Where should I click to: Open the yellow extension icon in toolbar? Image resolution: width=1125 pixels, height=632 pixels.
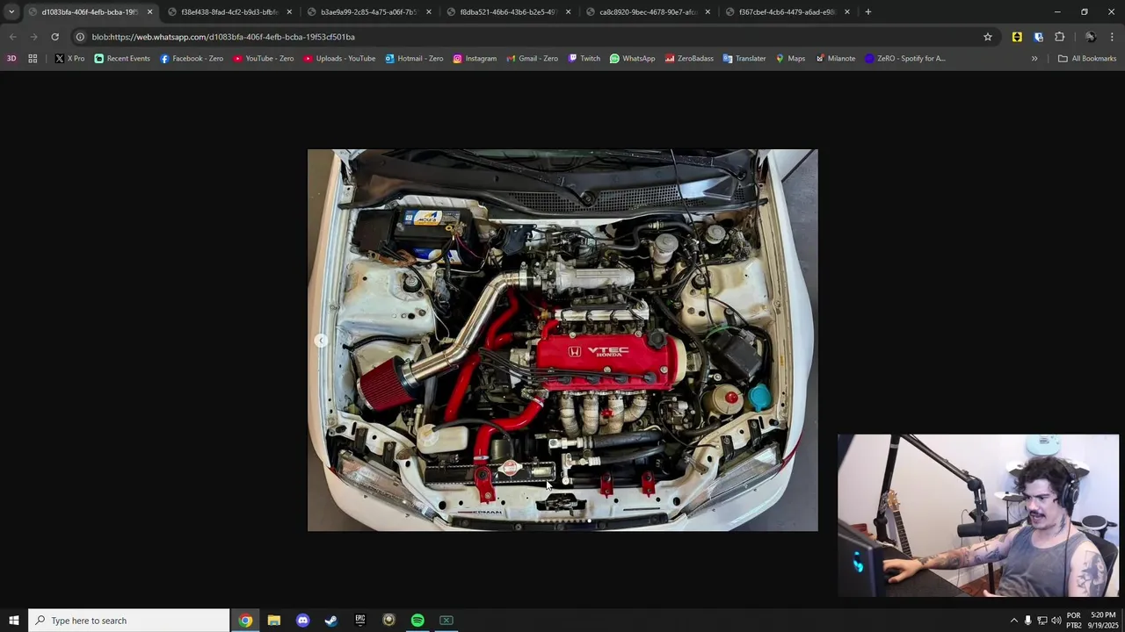click(1017, 37)
